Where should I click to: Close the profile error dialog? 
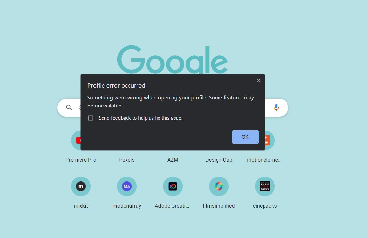[x=259, y=80]
